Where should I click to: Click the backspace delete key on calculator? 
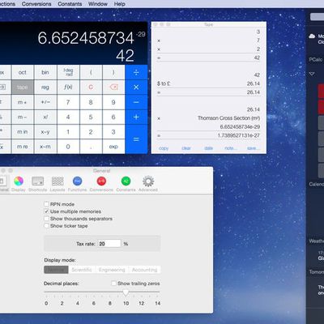coord(113,87)
